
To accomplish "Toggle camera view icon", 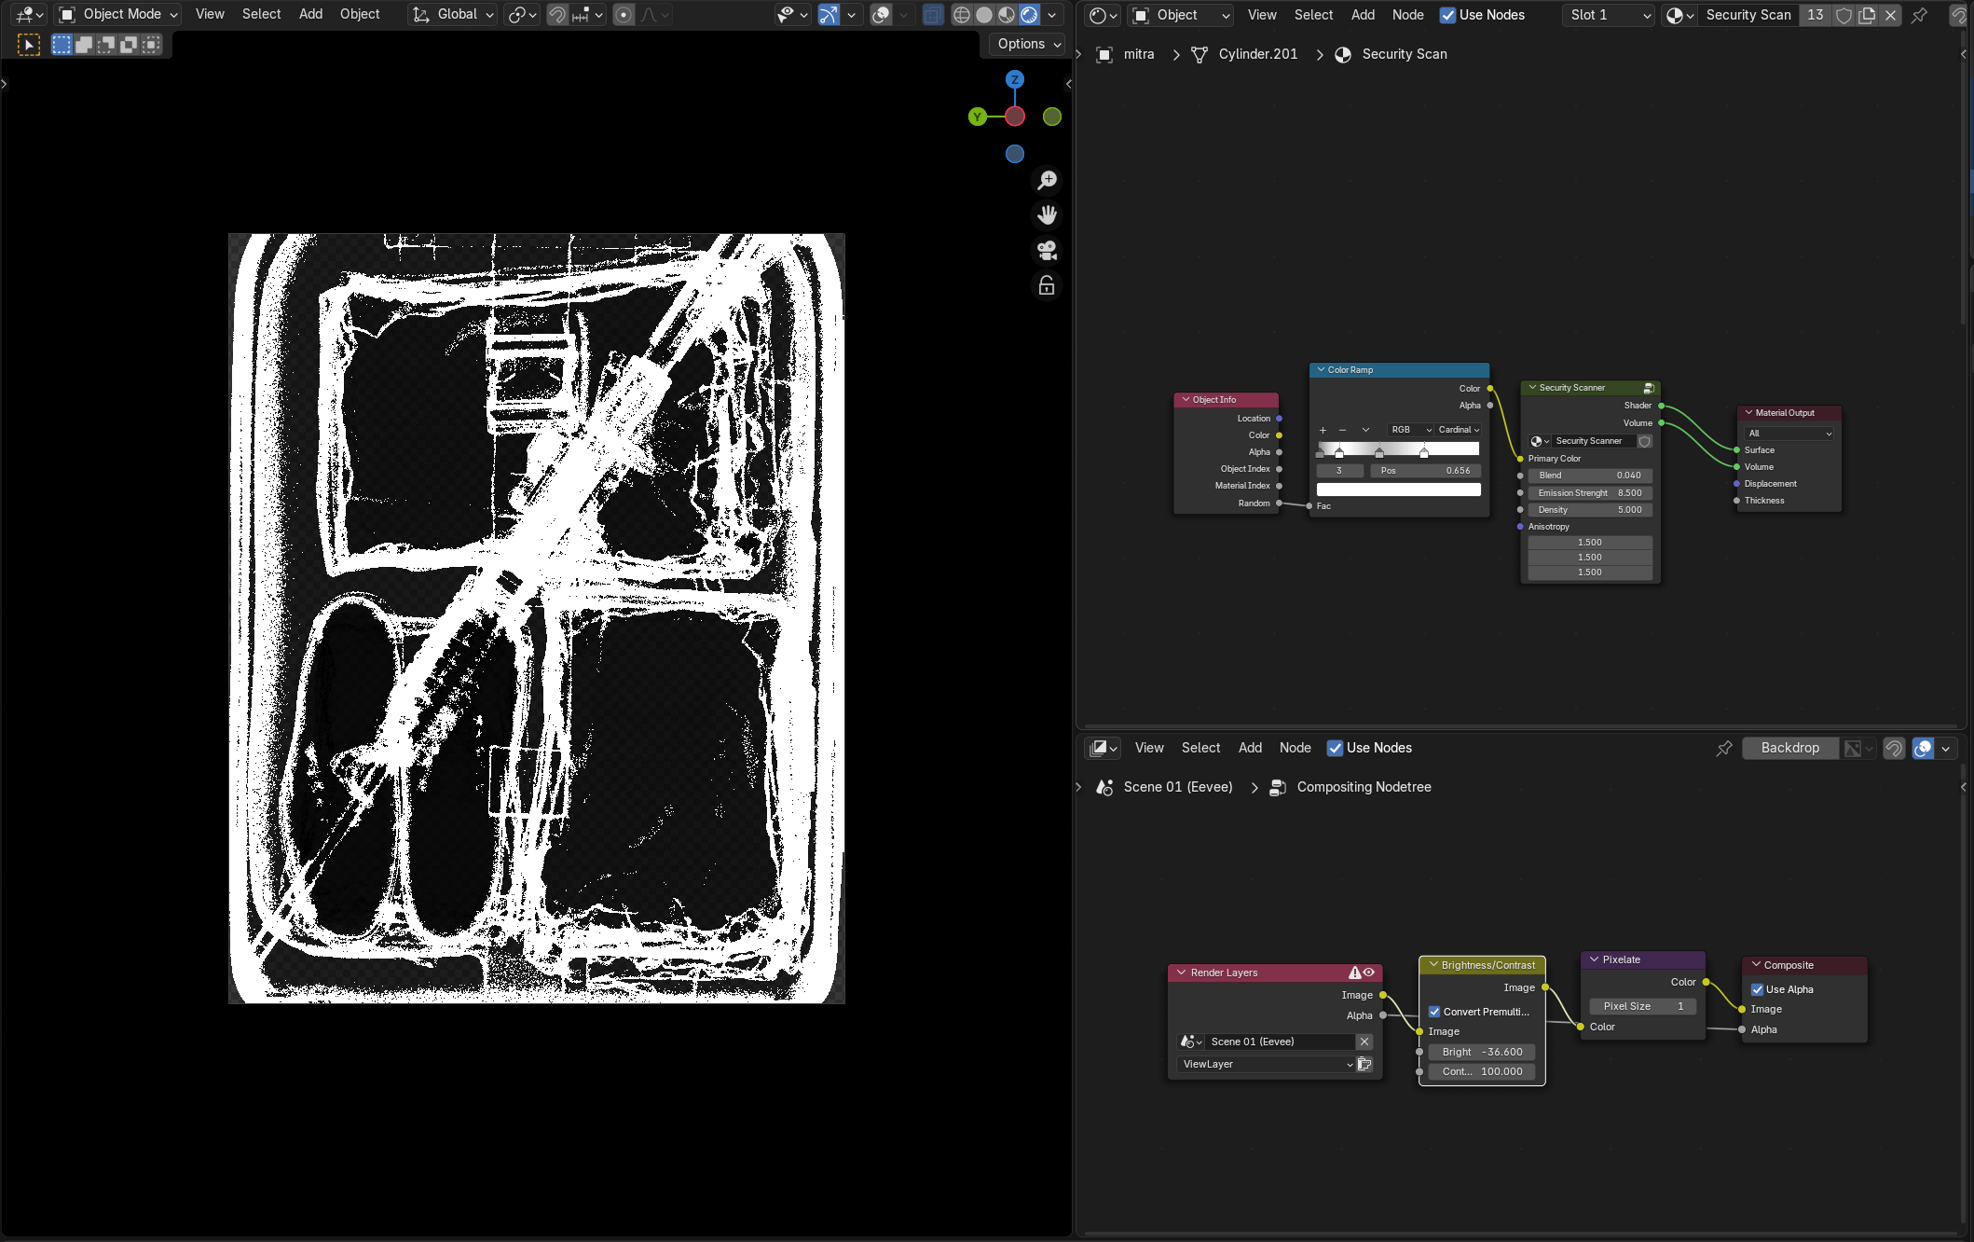I will coord(1047,251).
